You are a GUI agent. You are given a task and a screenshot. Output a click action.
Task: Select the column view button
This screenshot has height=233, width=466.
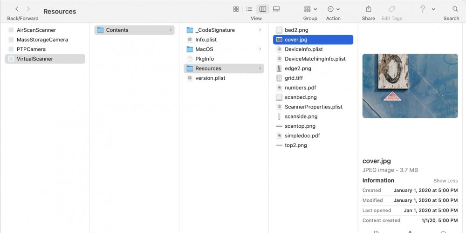click(x=263, y=9)
